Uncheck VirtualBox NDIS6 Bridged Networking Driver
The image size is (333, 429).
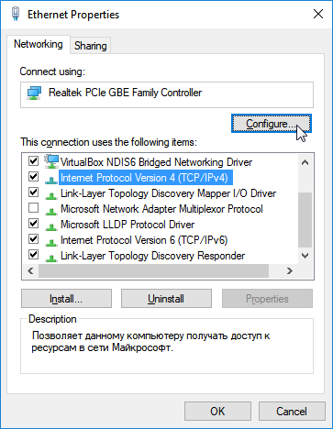[33, 160]
